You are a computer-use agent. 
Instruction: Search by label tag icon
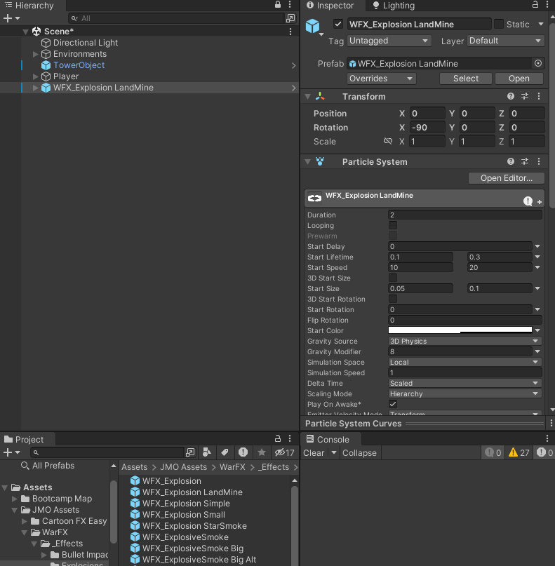[225, 452]
